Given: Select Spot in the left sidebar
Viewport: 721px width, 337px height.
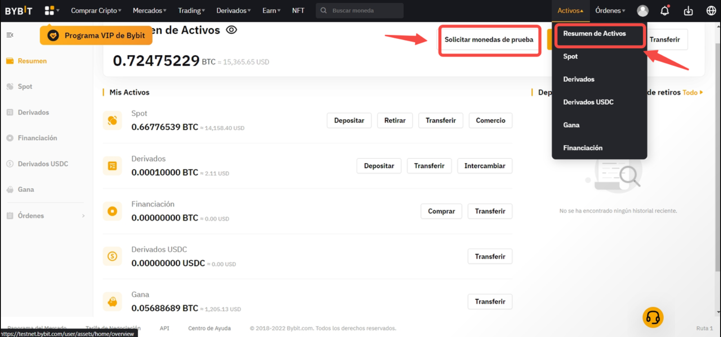Looking at the screenshot, I should 25,87.
